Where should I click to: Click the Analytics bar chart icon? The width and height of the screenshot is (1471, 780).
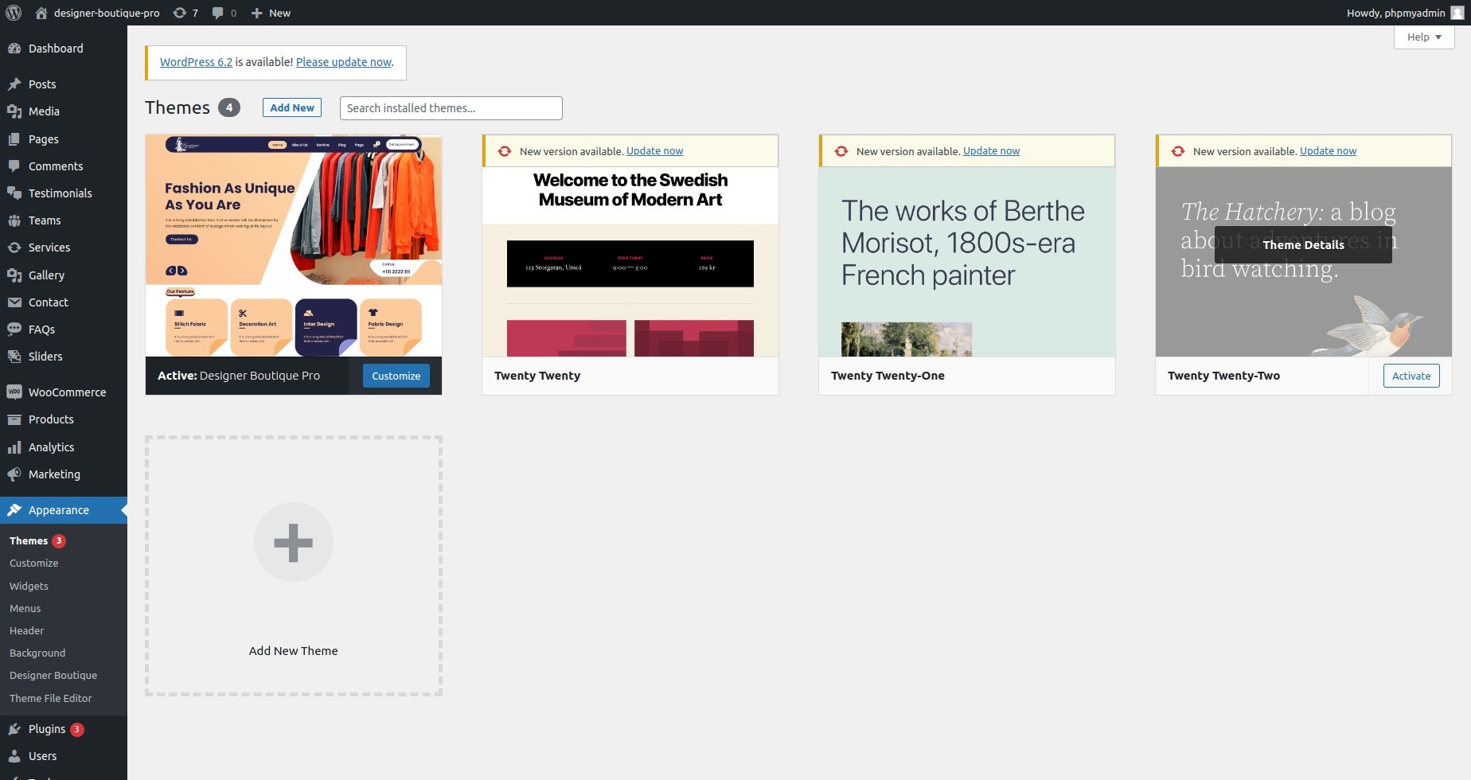[x=14, y=447]
